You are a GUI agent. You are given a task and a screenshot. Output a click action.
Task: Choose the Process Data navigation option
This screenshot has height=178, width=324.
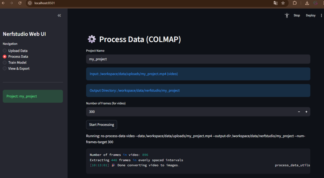click(x=5, y=57)
